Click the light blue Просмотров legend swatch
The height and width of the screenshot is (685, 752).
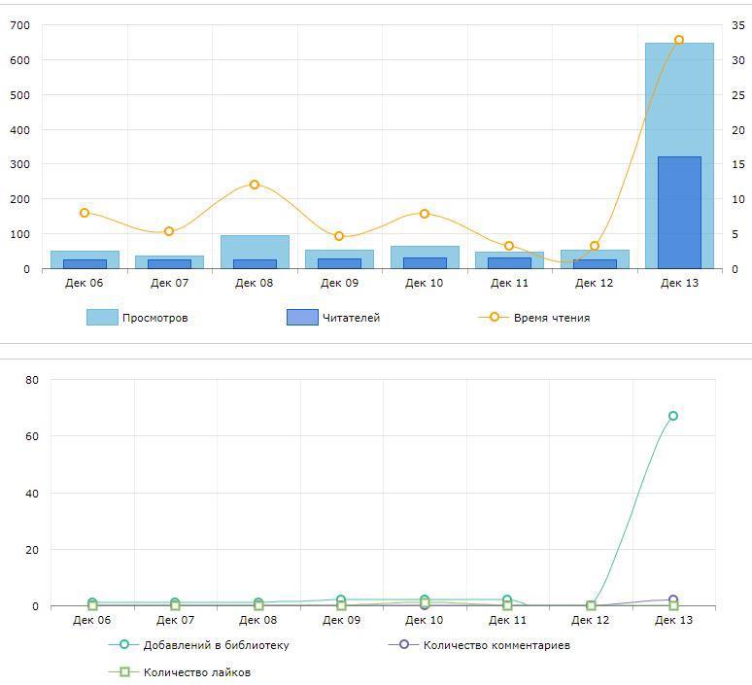pyautogui.click(x=102, y=317)
